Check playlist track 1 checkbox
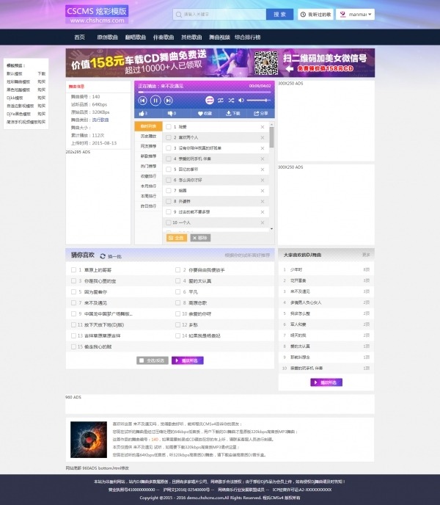The height and width of the screenshot is (505, 440). (x=169, y=127)
